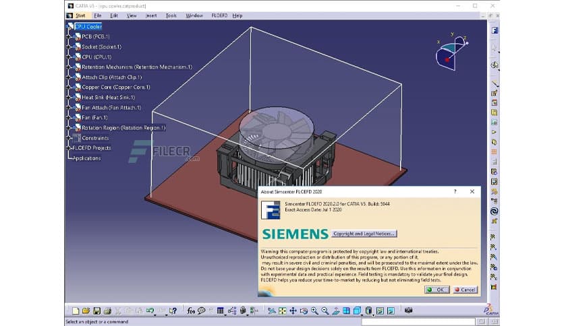564x326 pixels.
Task: Click the Open file folder icon
Action: tap(86, 311)
